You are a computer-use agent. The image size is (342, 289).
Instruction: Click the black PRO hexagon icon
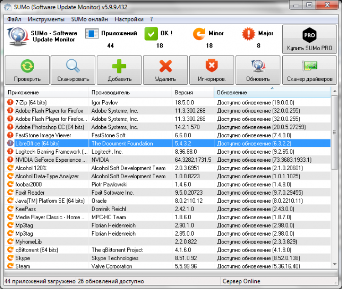[x=309, y=35]
